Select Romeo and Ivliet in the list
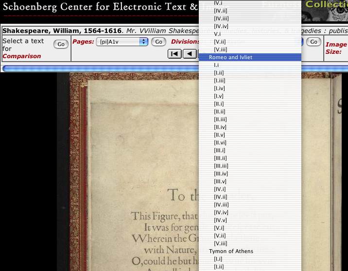 pos(230,57)
